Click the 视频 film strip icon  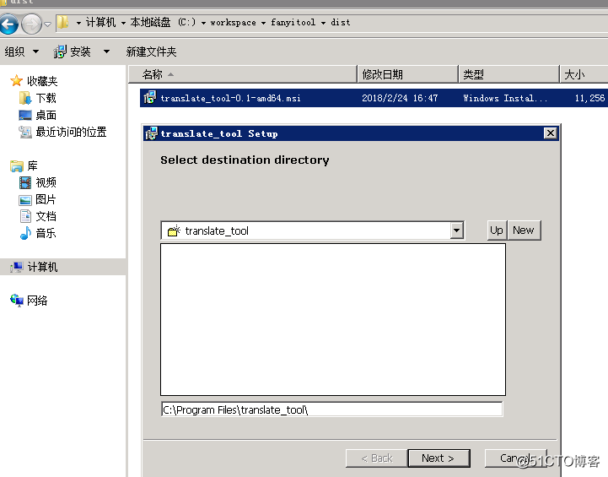25,183
